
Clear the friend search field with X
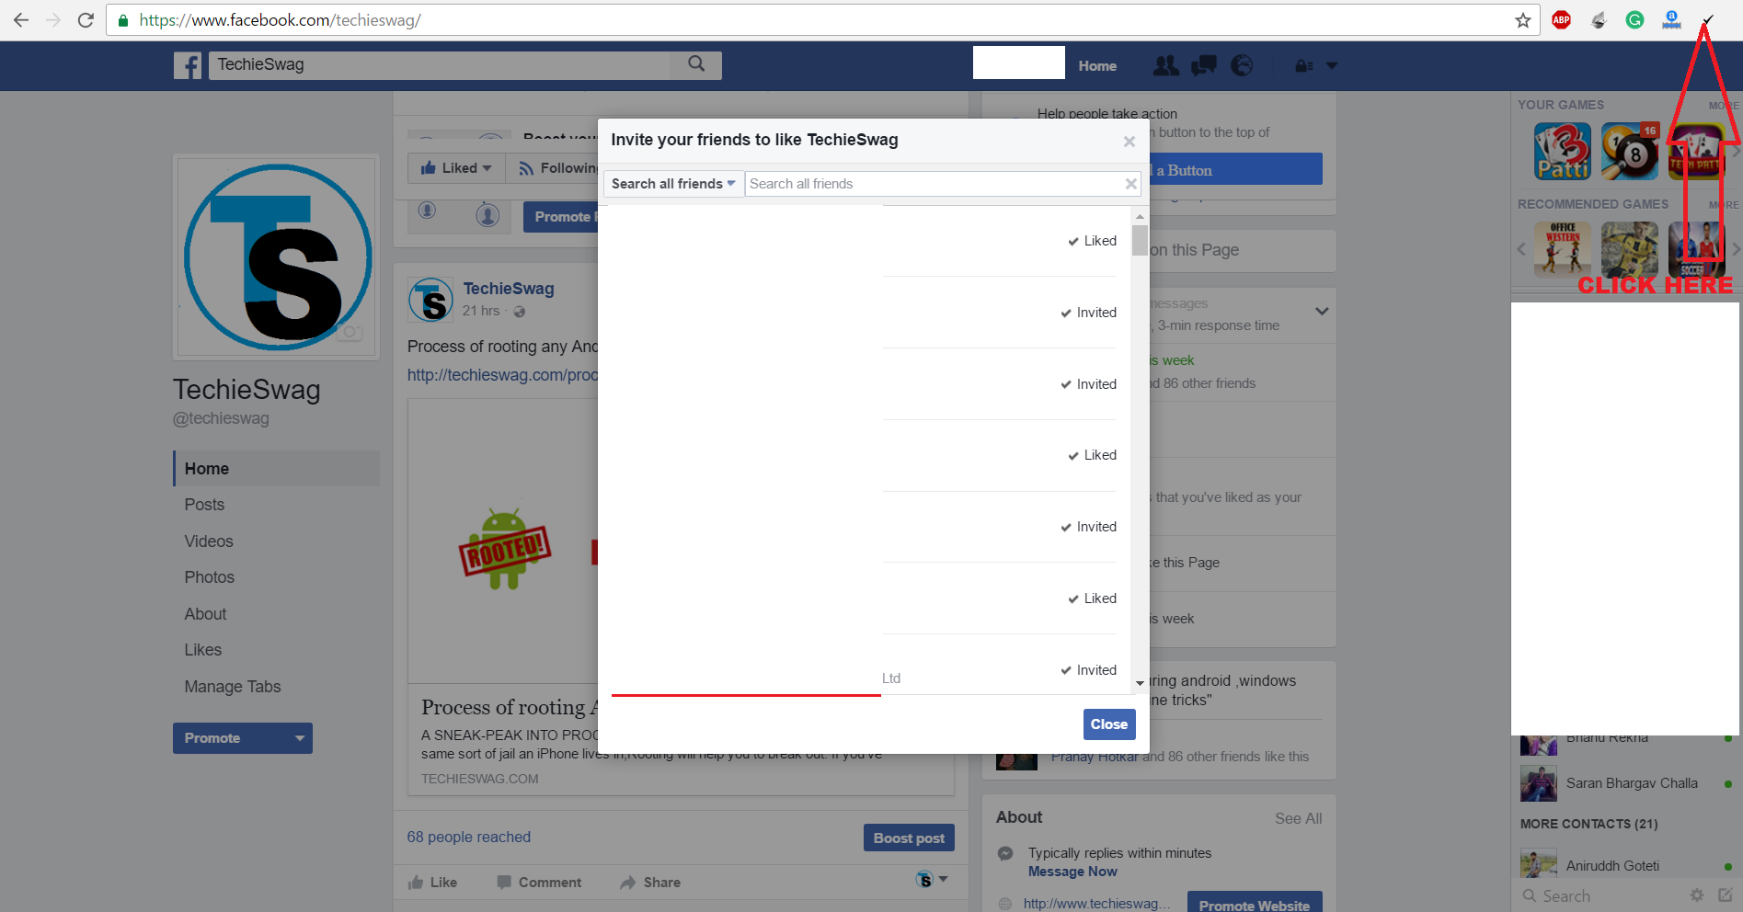1131,184
